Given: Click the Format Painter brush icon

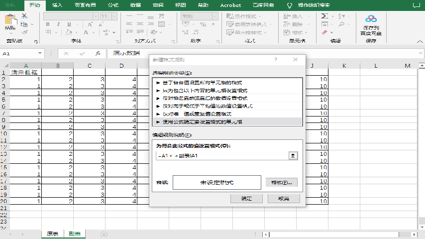Looking at the screenshot, I should (24, 32).
